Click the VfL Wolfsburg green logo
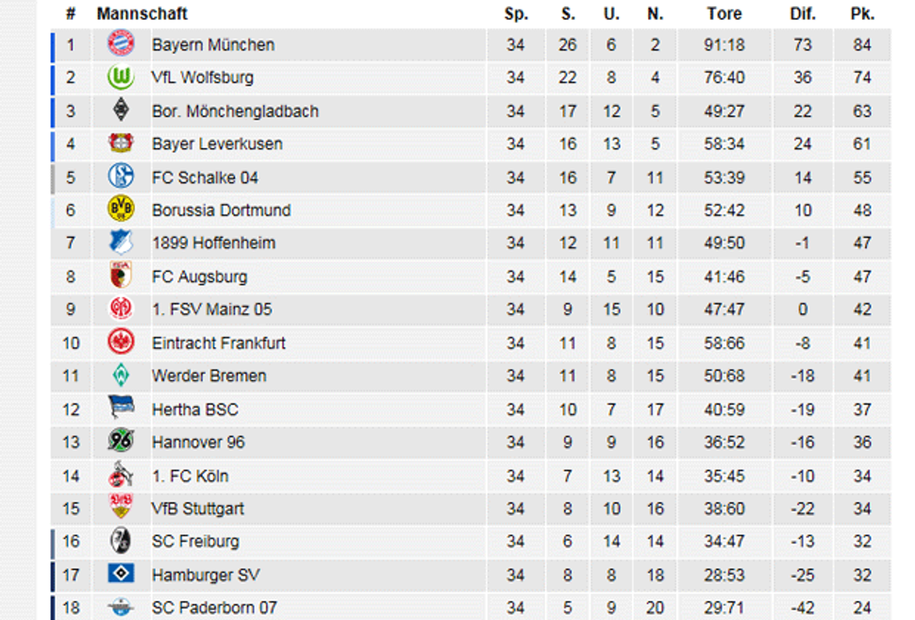This screenshot has height=620, width=915. click(121, 77)
